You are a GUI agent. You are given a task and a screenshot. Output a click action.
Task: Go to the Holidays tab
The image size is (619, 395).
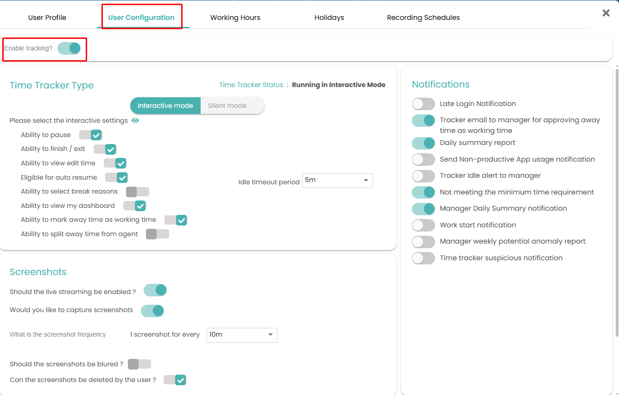(329, 18)
